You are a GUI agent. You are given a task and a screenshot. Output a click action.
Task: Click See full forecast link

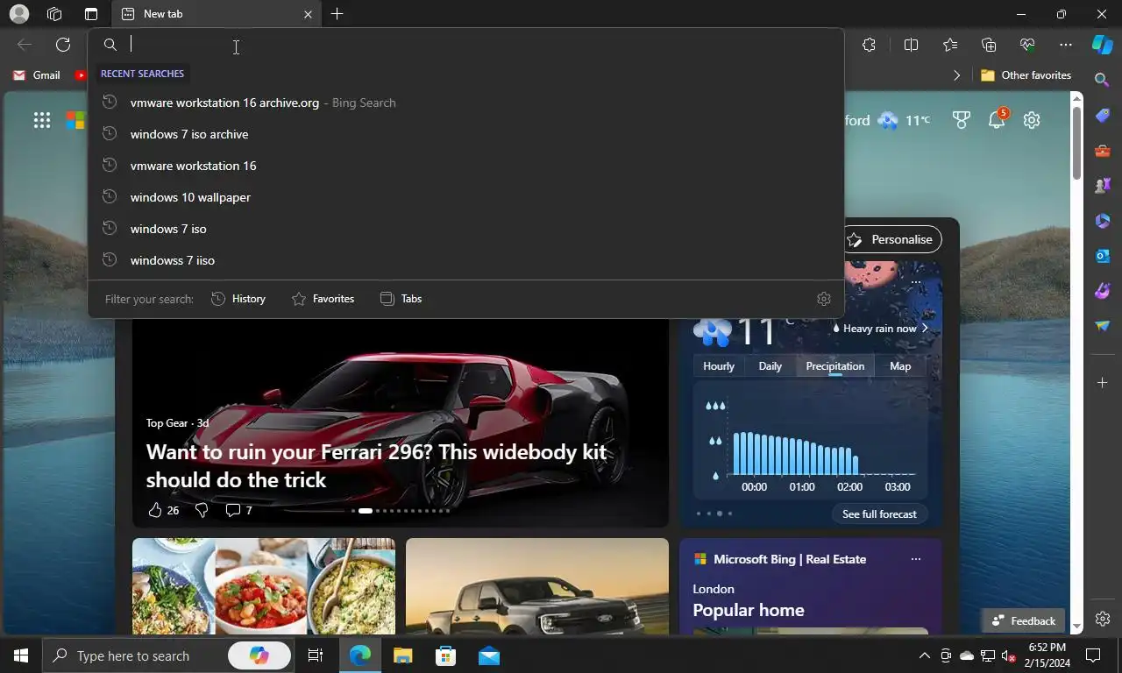[879, 514]
